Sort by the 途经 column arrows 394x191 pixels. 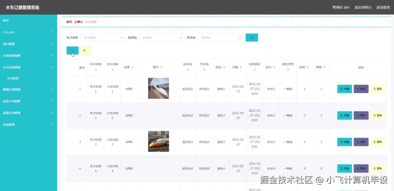coord(224,68)
